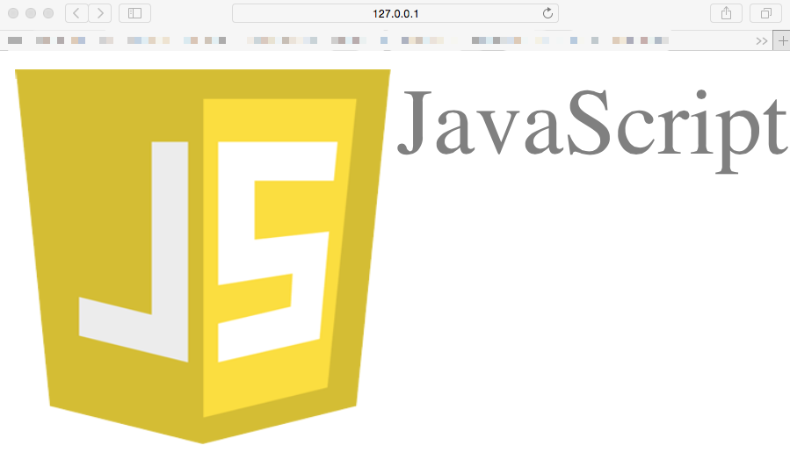Expand hidden bookmarks with double chevron
This screenshot has width=790, height=467.
(761, 40)
